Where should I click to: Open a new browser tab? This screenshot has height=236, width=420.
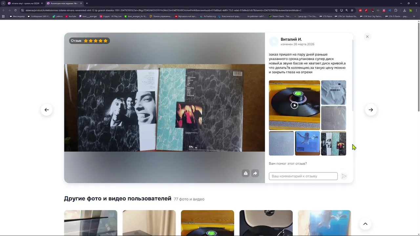click(x=87, y=3)
